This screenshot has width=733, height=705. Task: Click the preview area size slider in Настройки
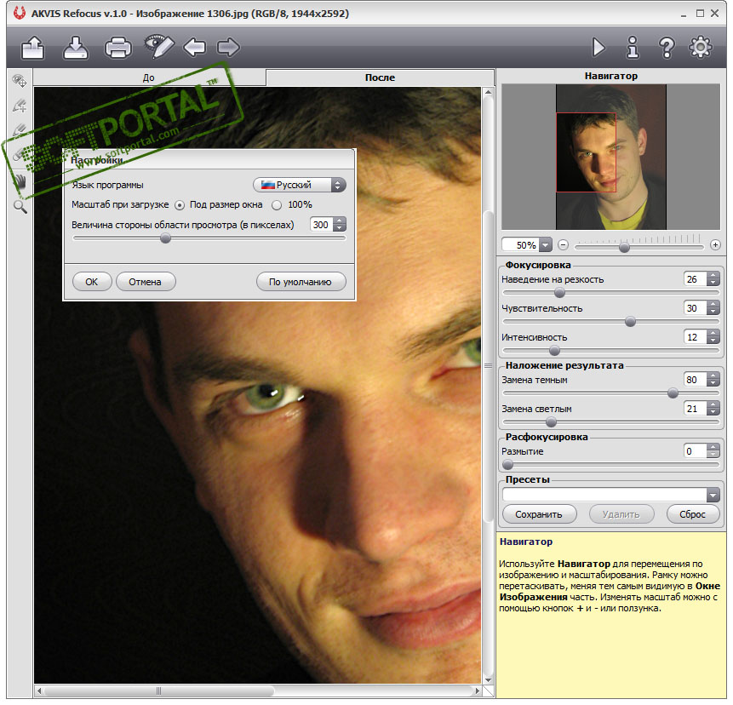click(165, 239)
